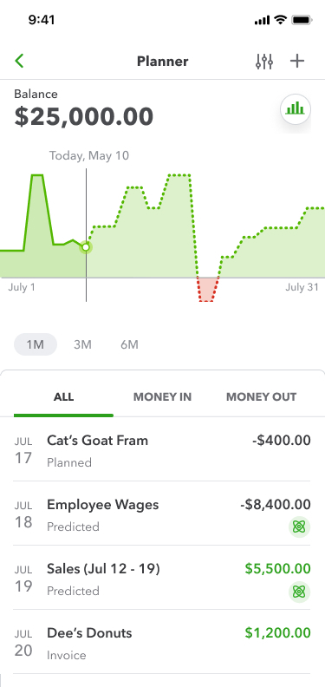Open Cat's Goat Fram planned transaction

click(x=162, y=449)
